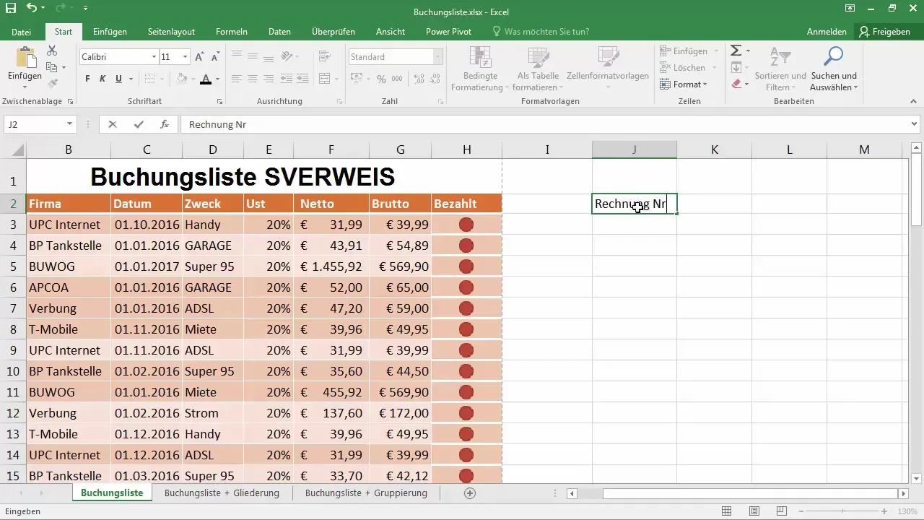Open the Einfügen ribbon tab
The height and width of the screenshot is (520, 924).
tap(110, 32)
